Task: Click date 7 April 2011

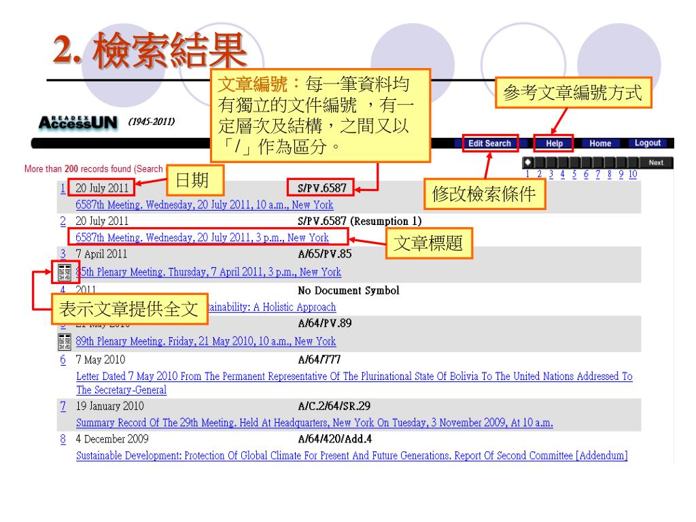Action: [x=101, y=254]
